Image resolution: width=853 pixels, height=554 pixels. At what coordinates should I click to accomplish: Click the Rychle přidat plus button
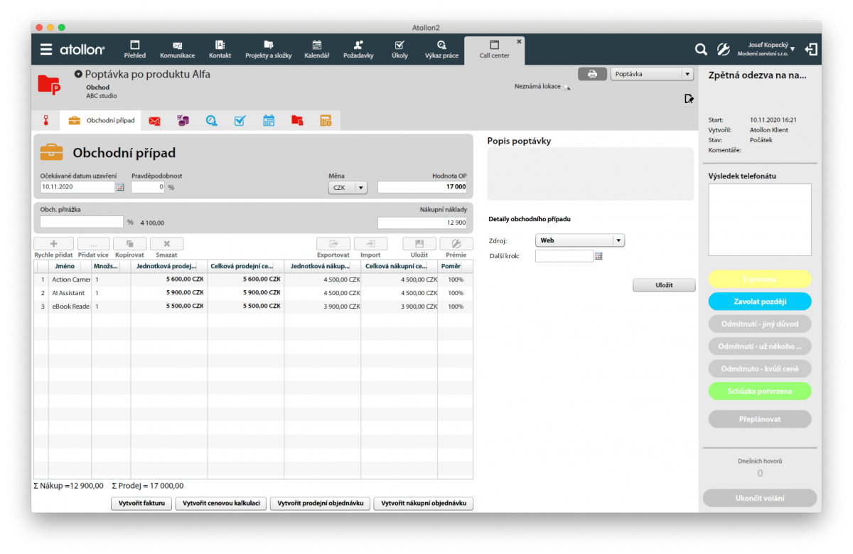tap(53, 243)
